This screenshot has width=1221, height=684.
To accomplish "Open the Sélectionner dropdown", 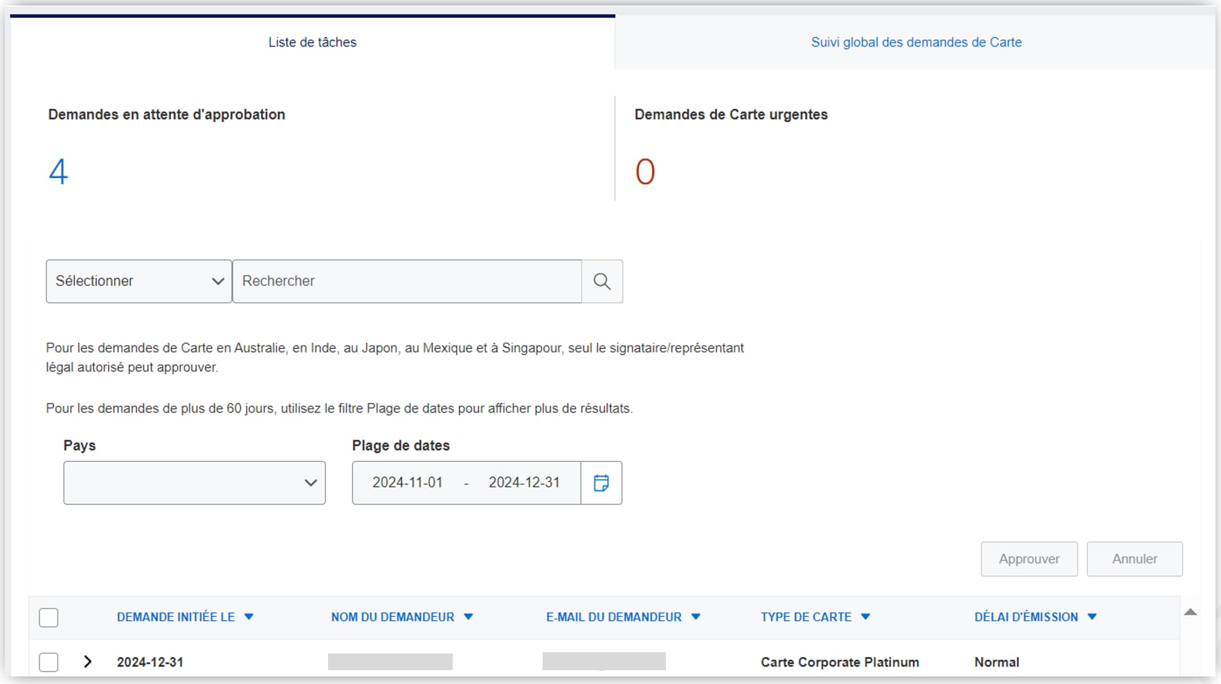I will [138, 281].
